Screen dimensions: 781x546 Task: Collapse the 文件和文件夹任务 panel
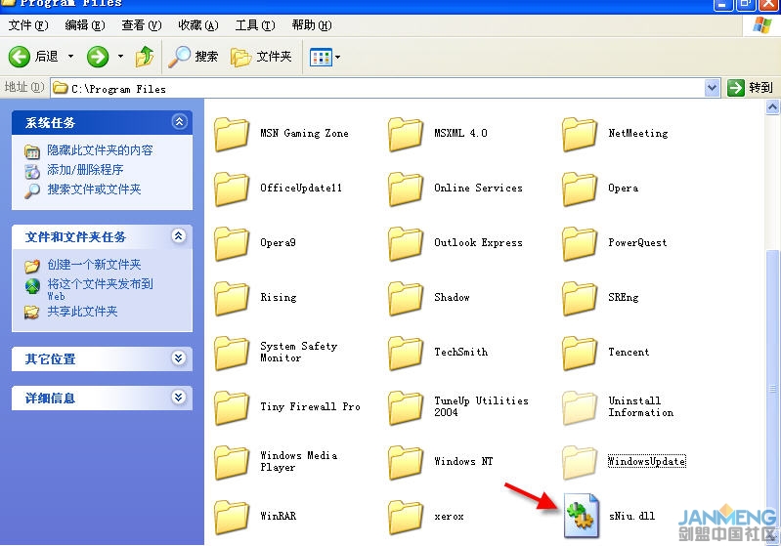pos(179,236)
